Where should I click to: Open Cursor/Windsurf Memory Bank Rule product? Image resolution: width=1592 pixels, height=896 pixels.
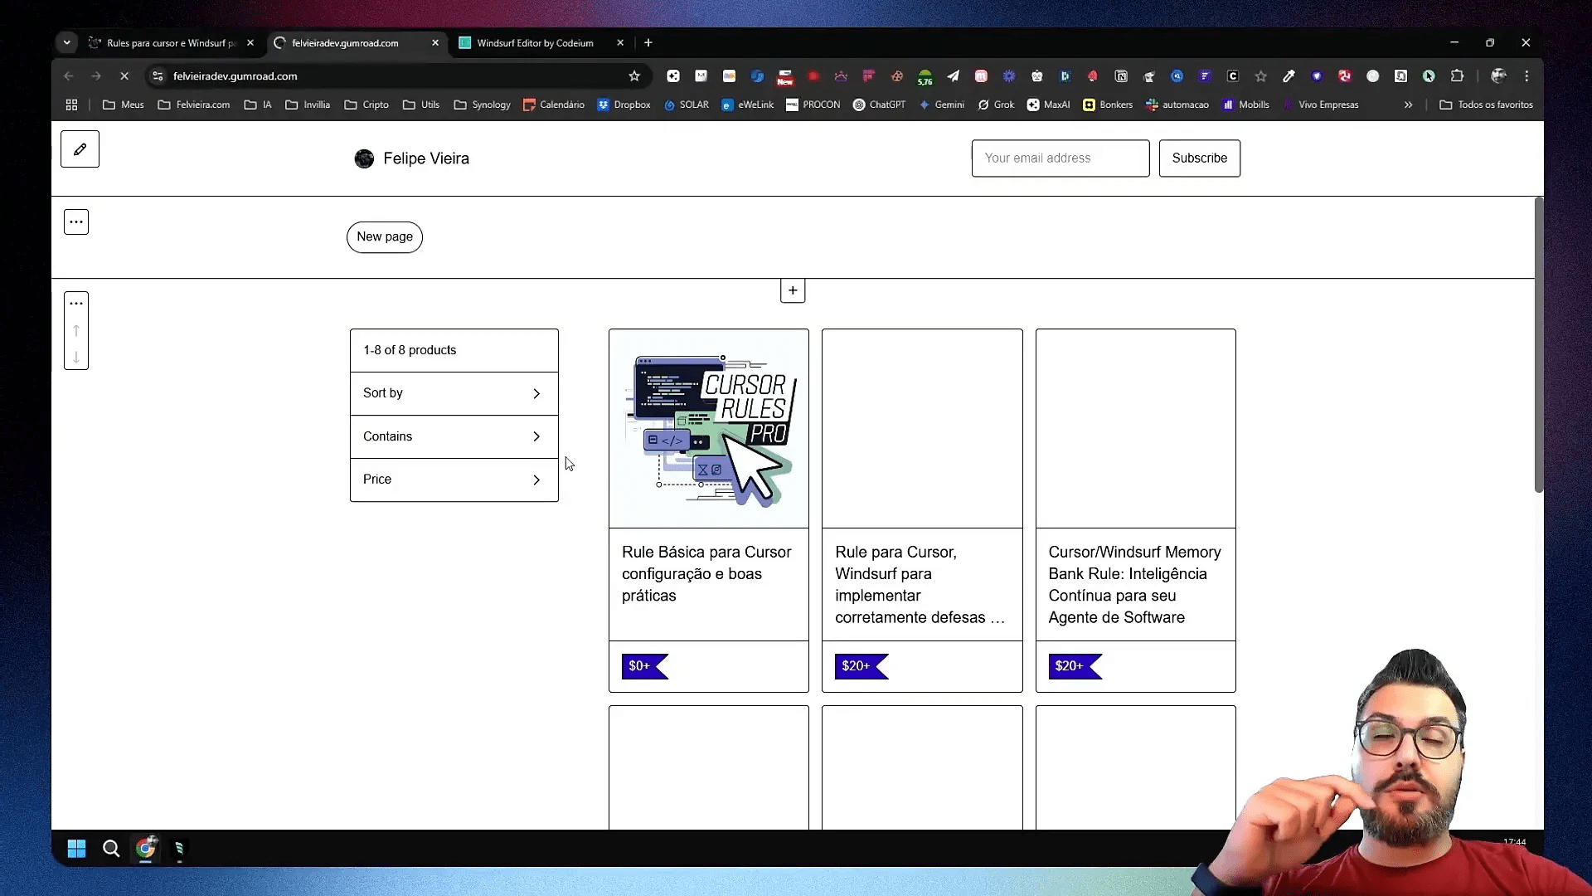1134,584
